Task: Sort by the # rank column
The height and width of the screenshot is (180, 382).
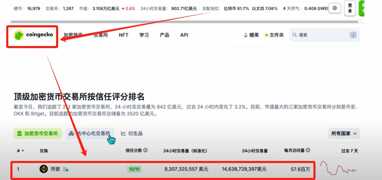Action: (x=20, y=151)
